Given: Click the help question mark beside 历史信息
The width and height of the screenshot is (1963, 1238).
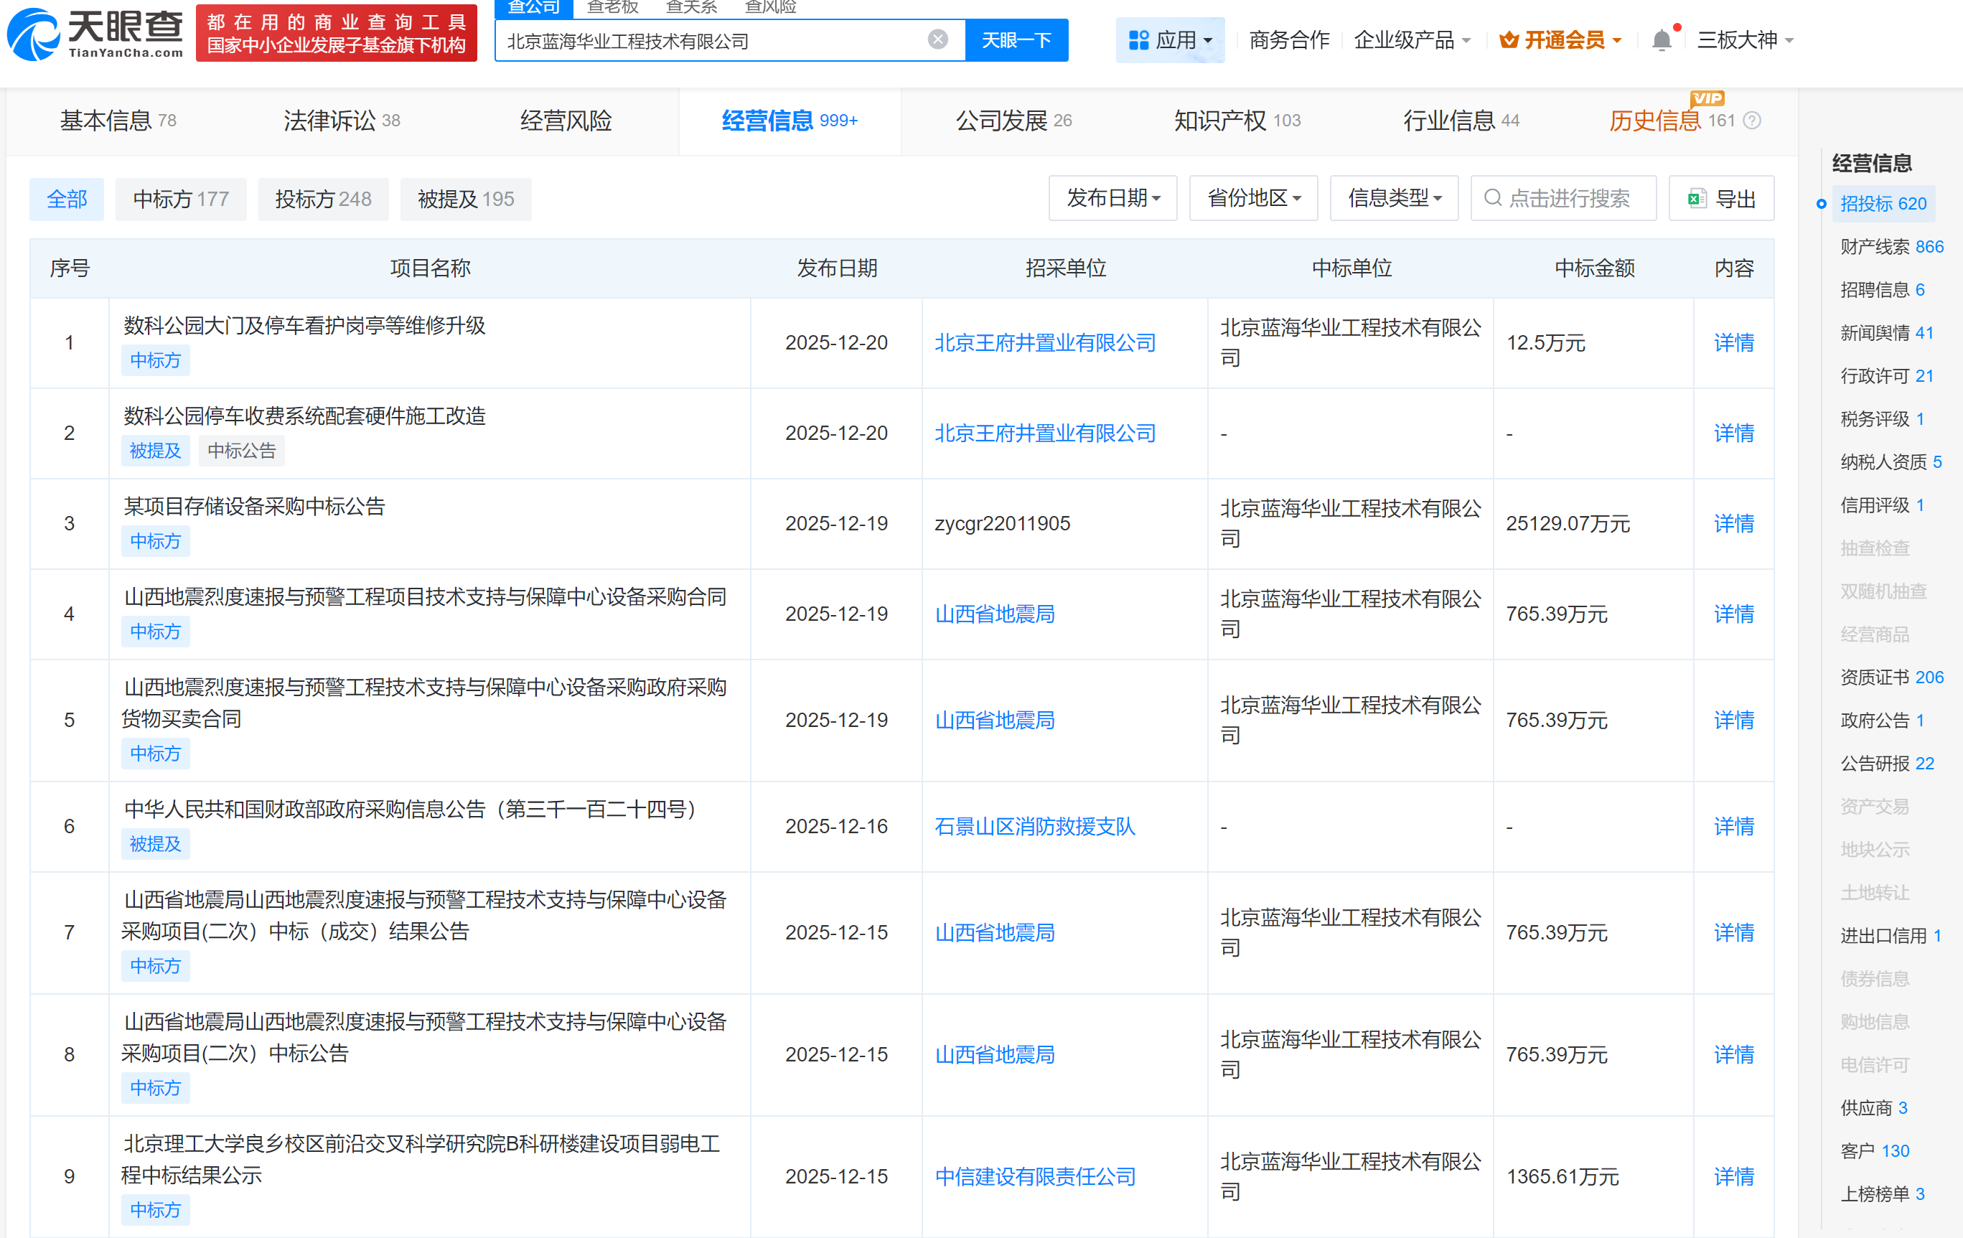Looking at the screenshot, I should [1752, 121].
